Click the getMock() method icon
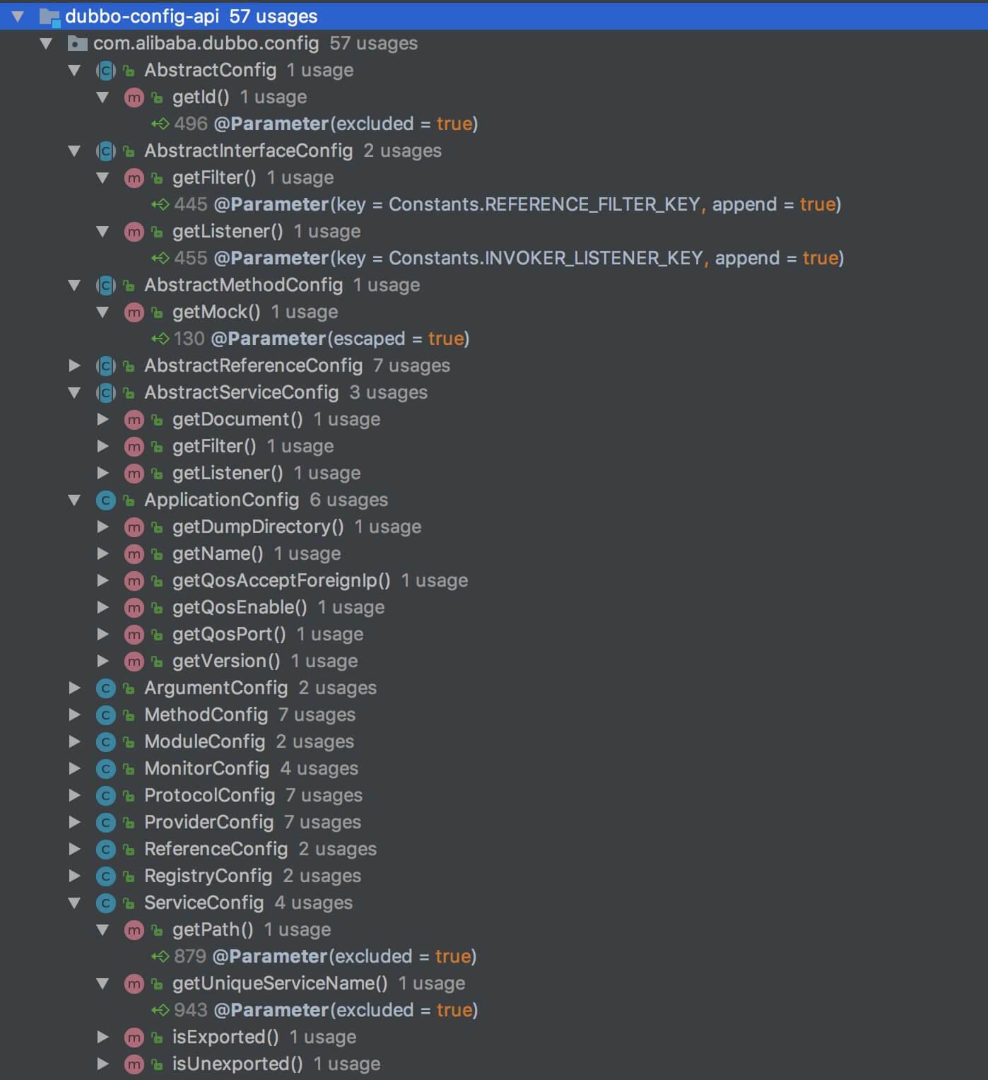 (134, 312)
